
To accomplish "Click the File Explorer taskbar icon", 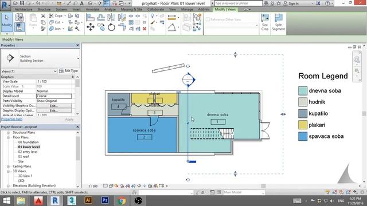I will pos(21,201).
